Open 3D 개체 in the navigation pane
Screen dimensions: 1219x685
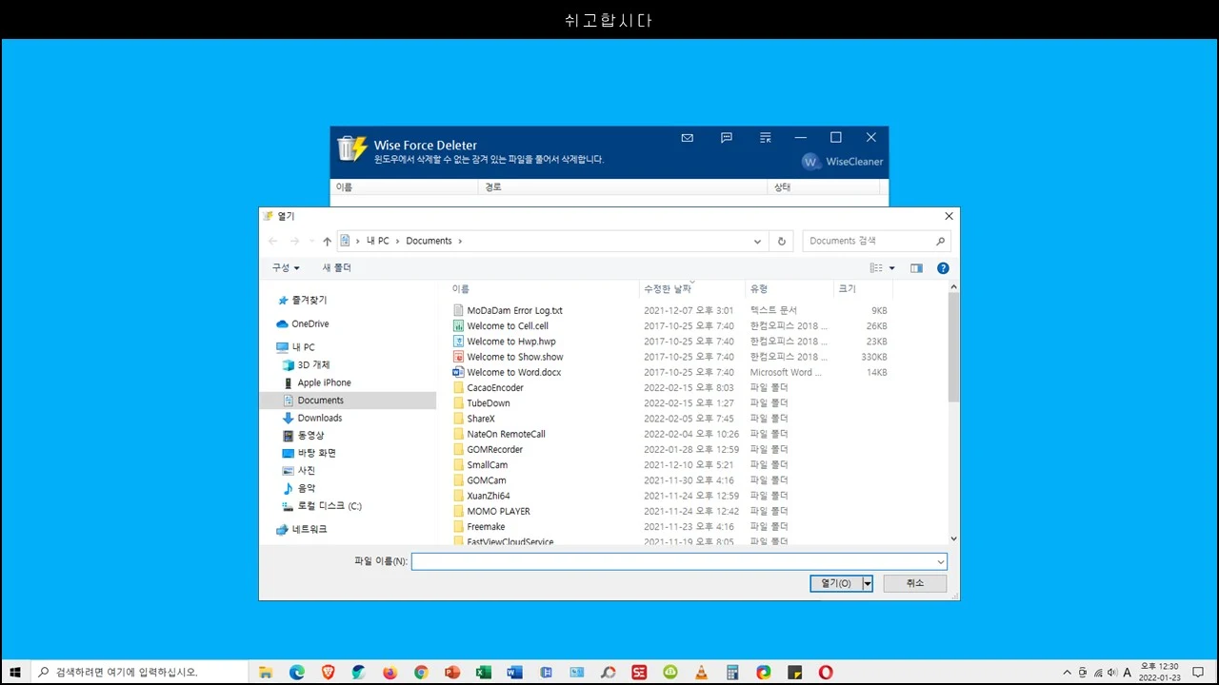tap(313, 365)
